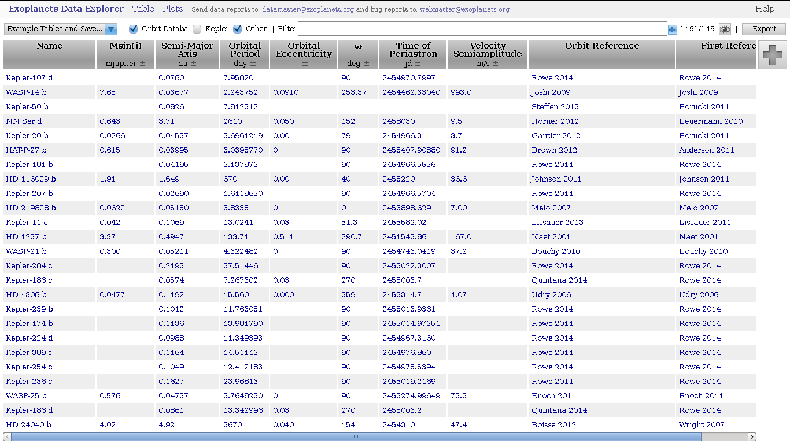Click the 2454462.33040 periastron value
The image size is (790, 444).
pos(411,92)
